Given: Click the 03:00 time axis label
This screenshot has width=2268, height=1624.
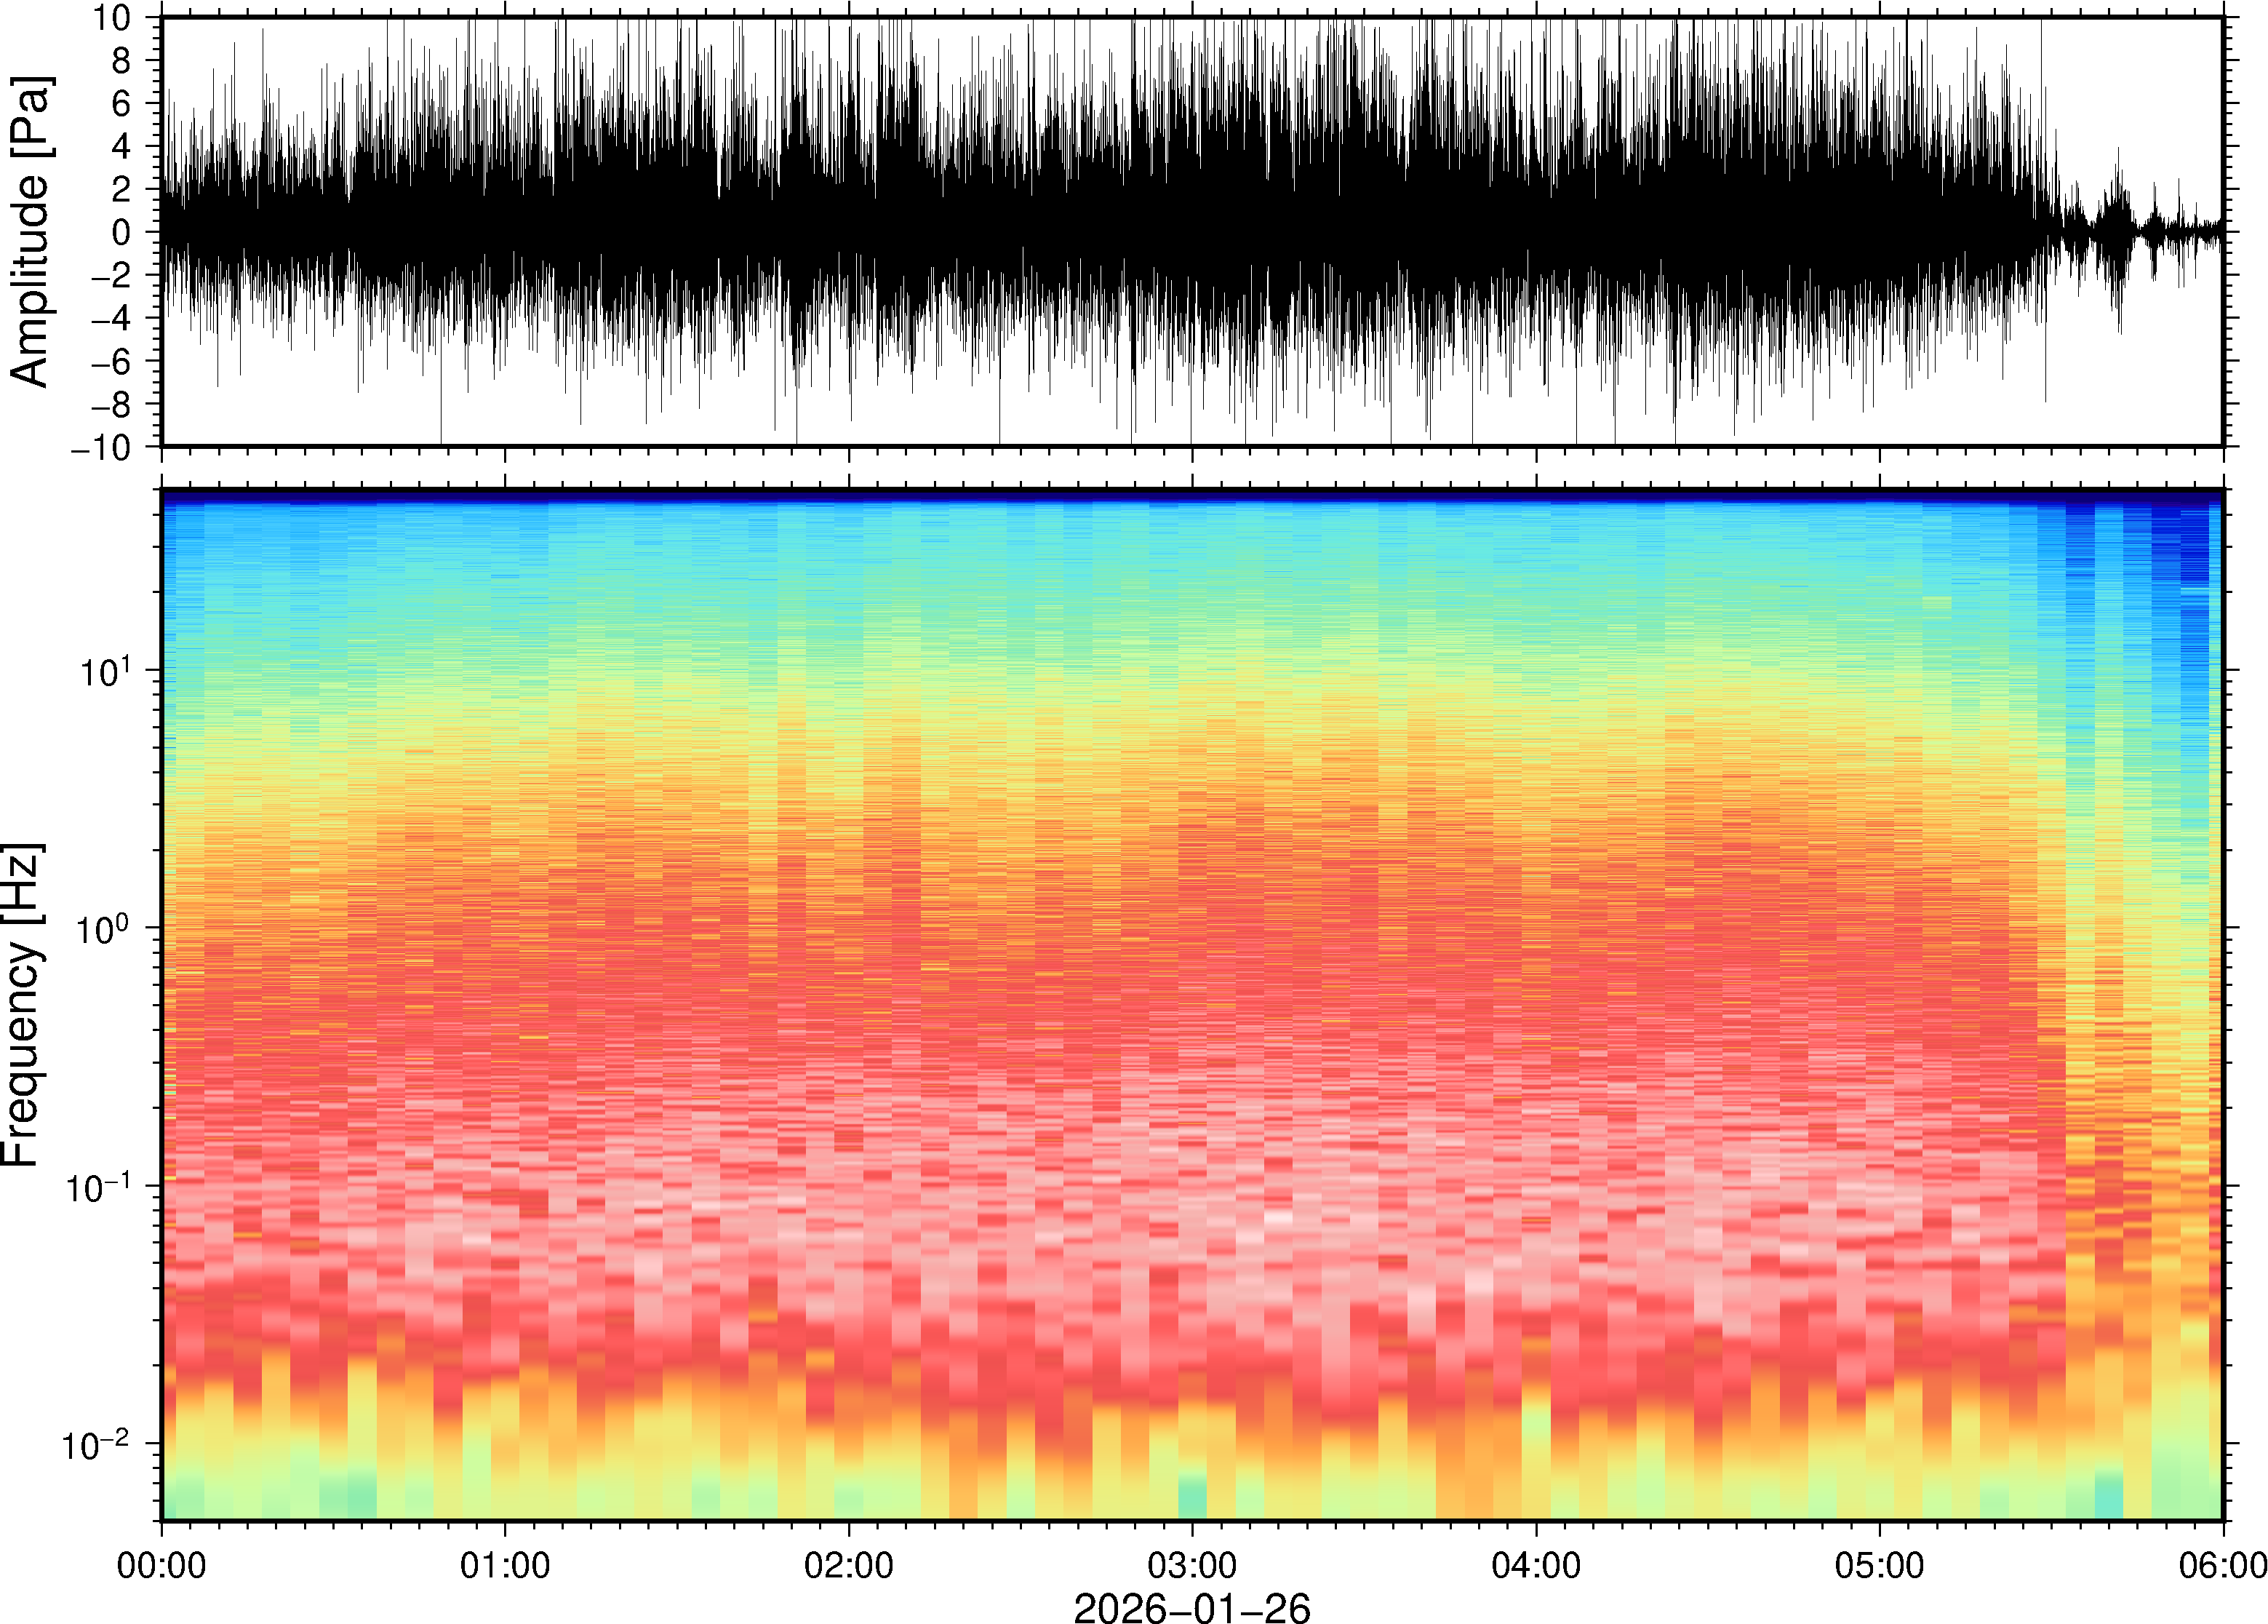Looking at the screenshot, I should (x=1191, y=1565).
